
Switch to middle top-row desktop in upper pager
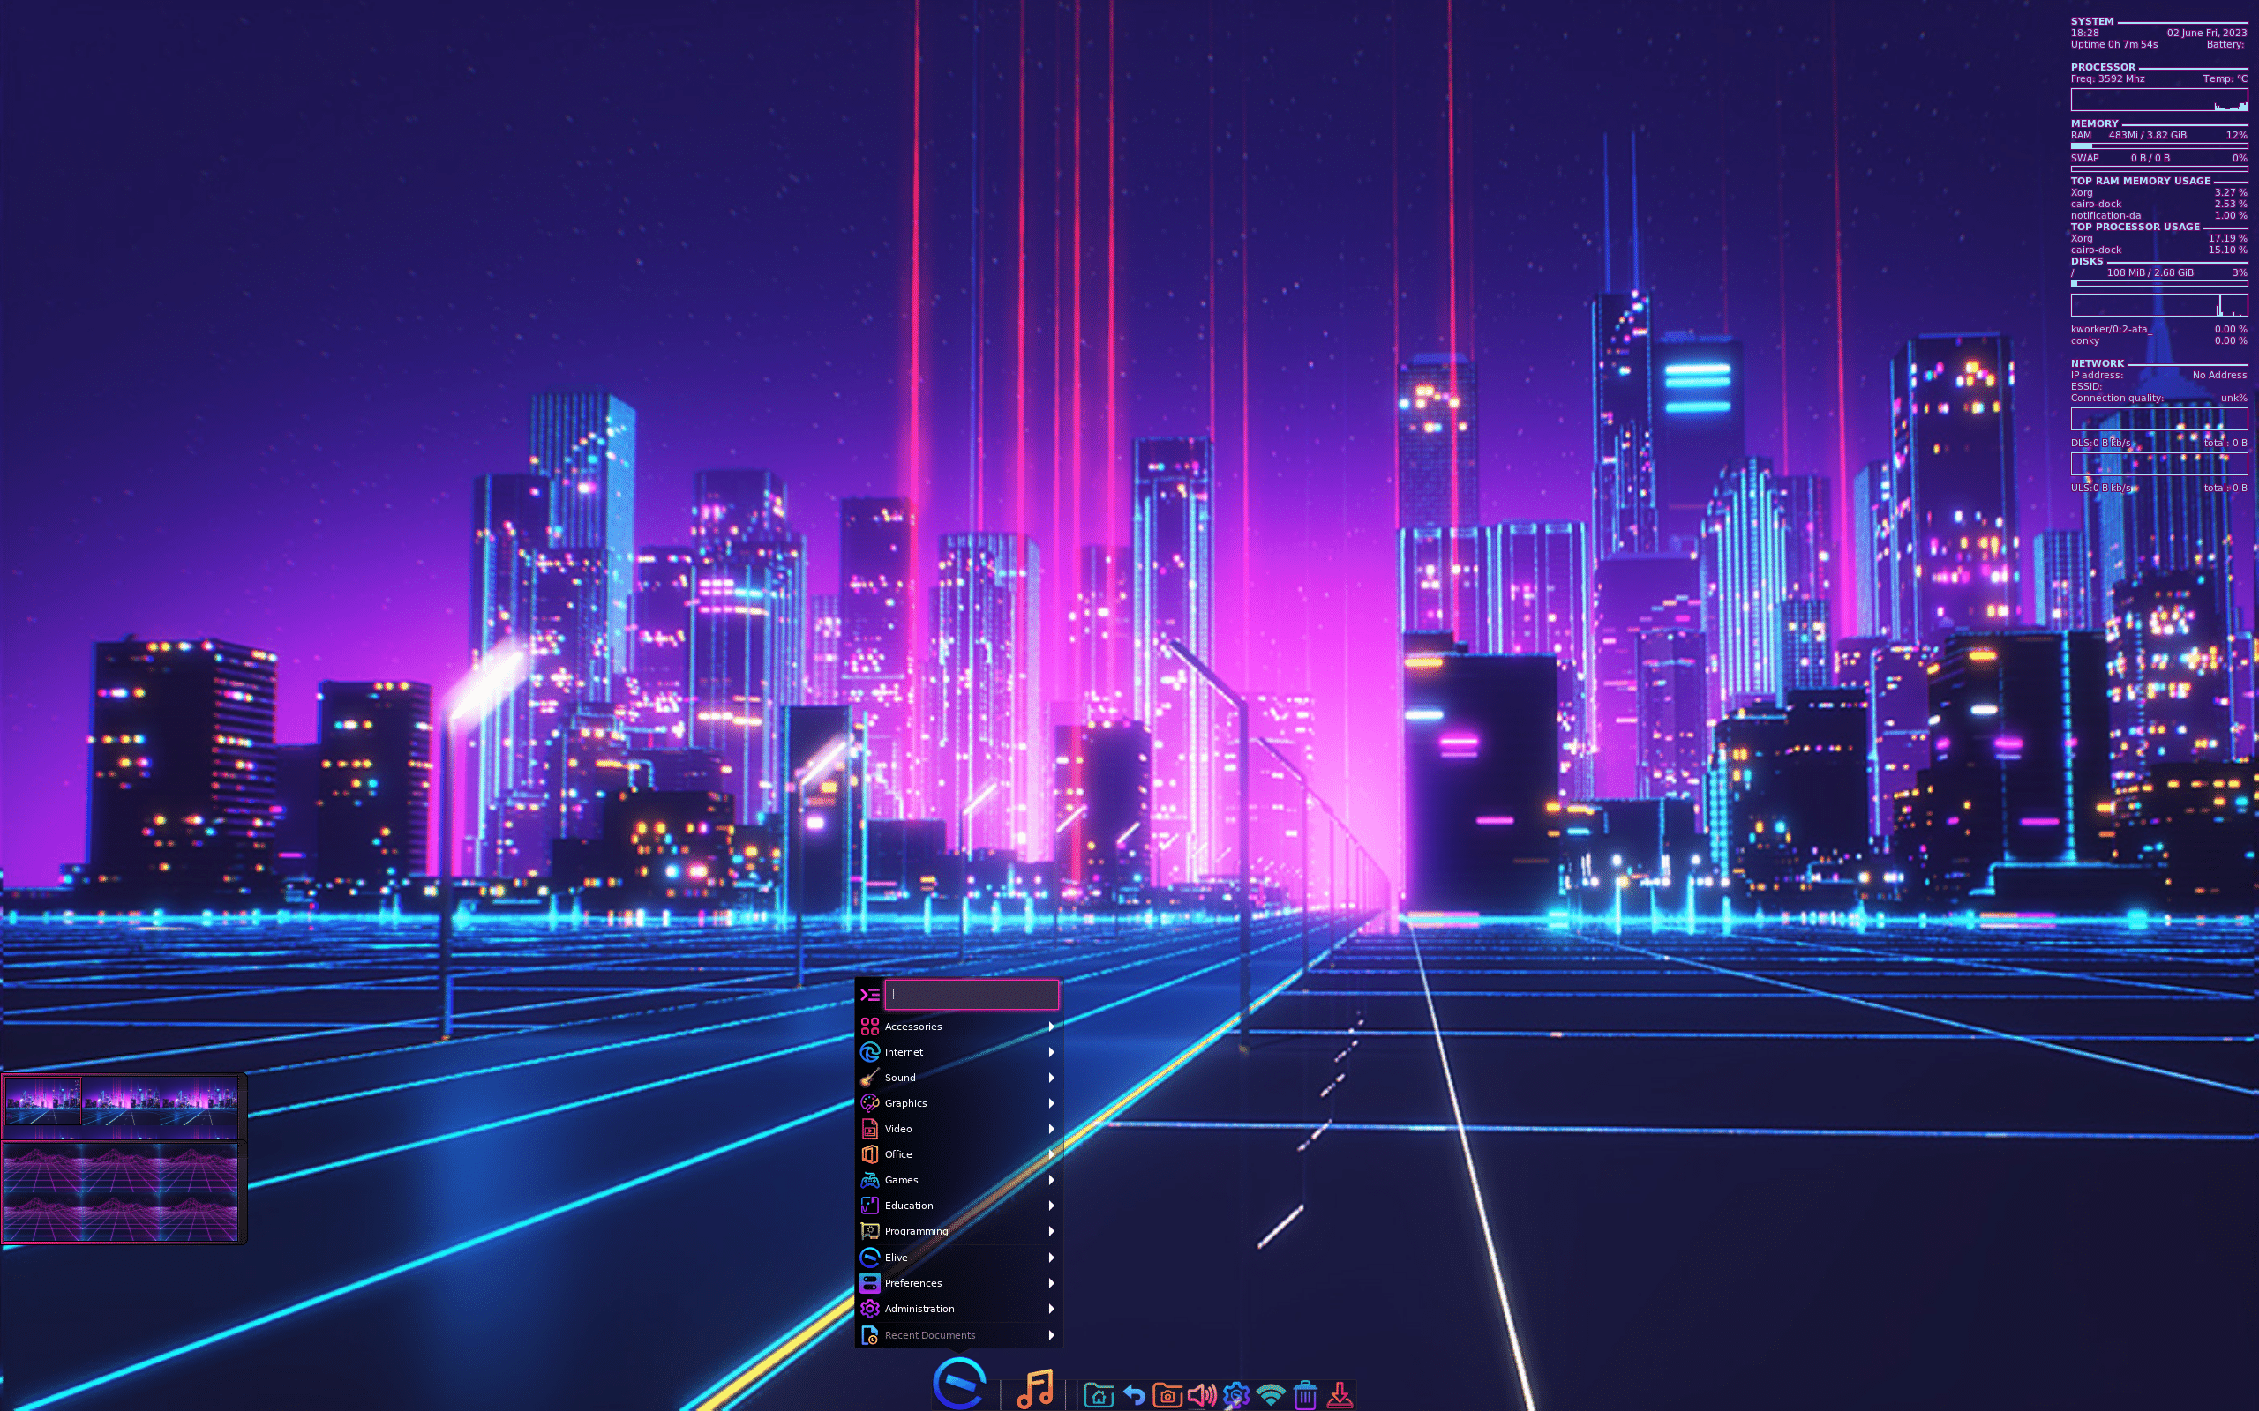click(120, 1101)
